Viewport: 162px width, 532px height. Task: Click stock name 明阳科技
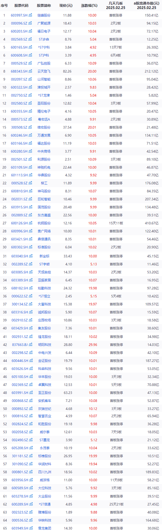44,345
